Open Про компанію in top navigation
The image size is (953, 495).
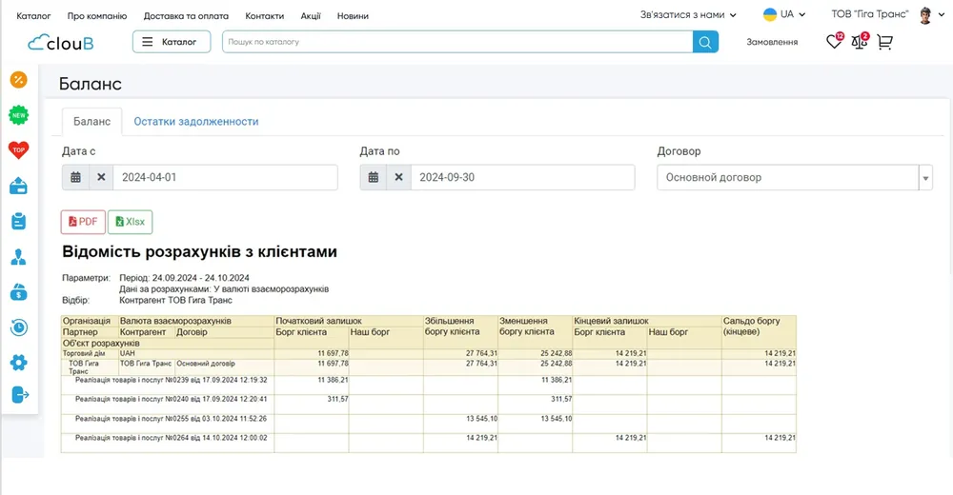tap(97, 16)
